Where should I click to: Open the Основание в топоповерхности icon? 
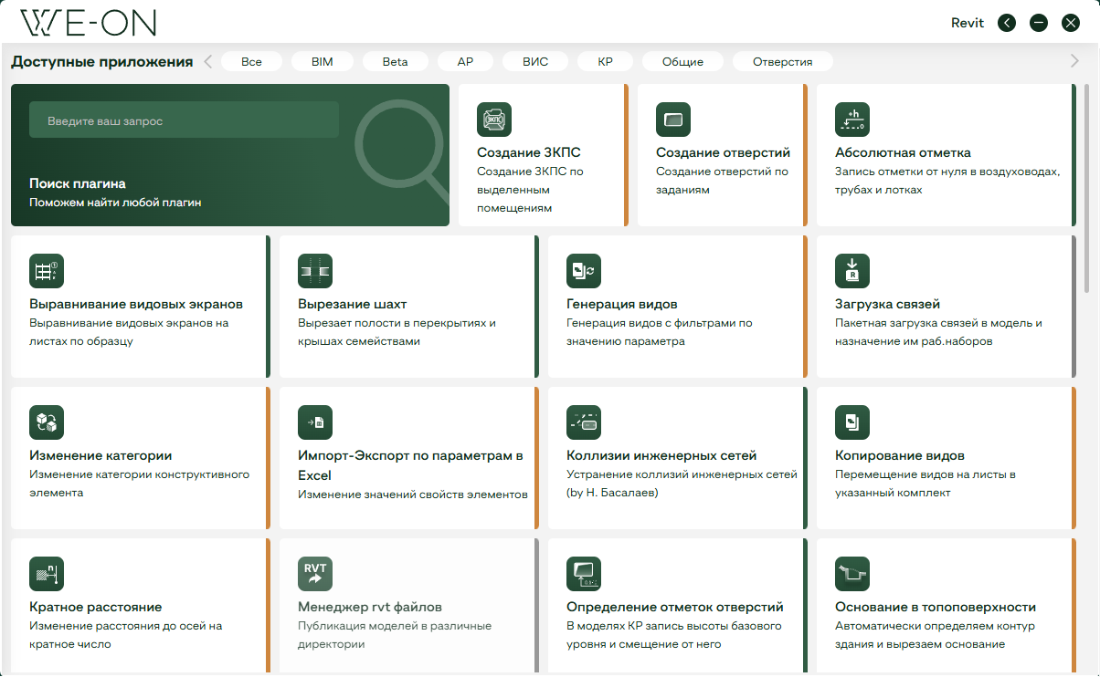852,574
